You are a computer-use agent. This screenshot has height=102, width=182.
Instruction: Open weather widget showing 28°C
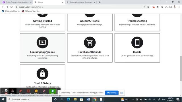coord(125,99)
